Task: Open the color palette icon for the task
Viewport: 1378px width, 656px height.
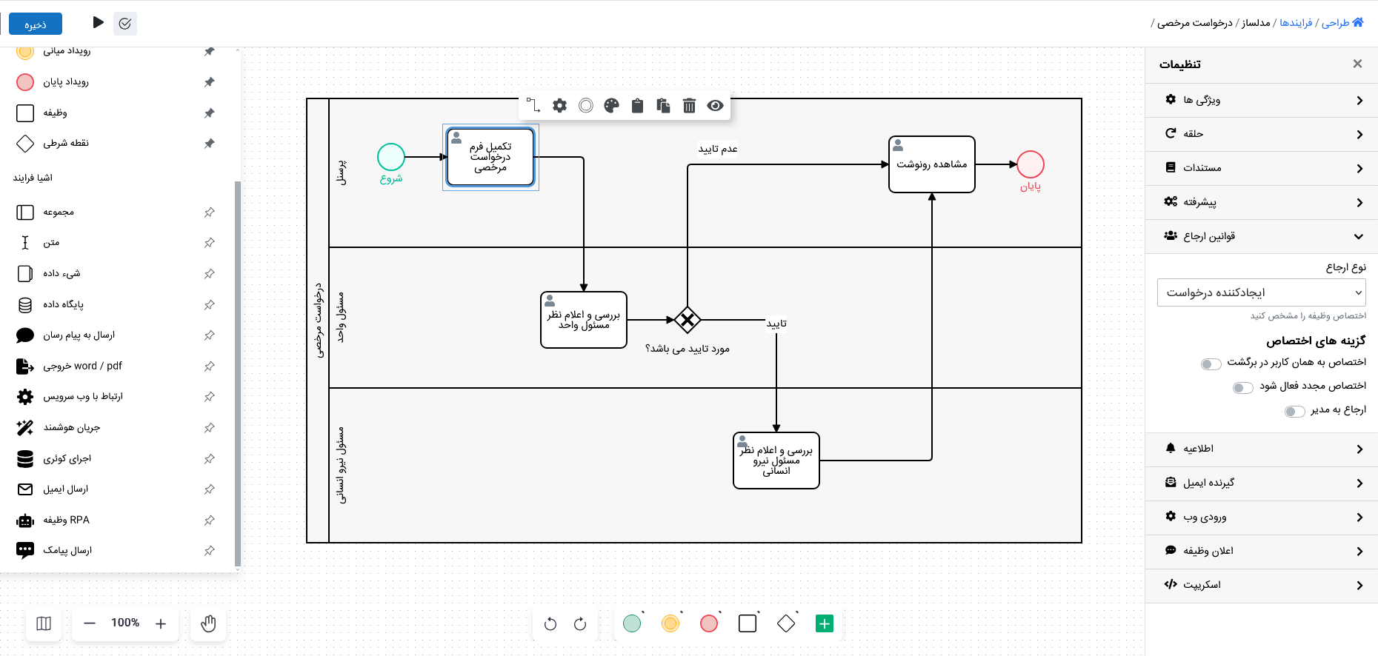Action: (611, 106)
